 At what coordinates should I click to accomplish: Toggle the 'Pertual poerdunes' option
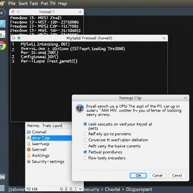tap(85, 152)
